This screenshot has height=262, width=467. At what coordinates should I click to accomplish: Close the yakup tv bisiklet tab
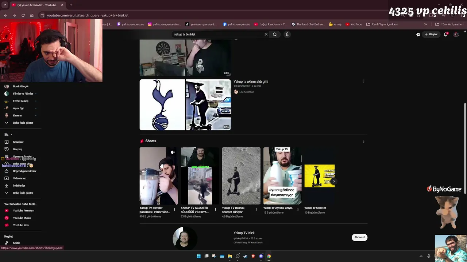point(62,5)
